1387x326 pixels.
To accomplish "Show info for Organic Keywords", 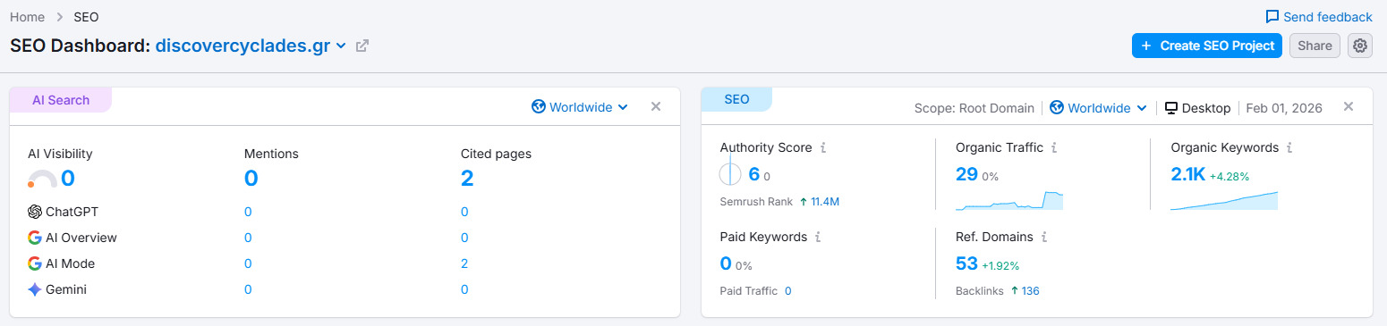I will point(1289,147).
